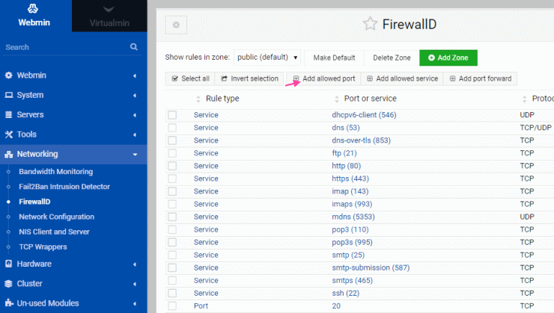Switch to the Virtualmin tab
The width and height of the screenshot is (554, 313).
point(109,16)
